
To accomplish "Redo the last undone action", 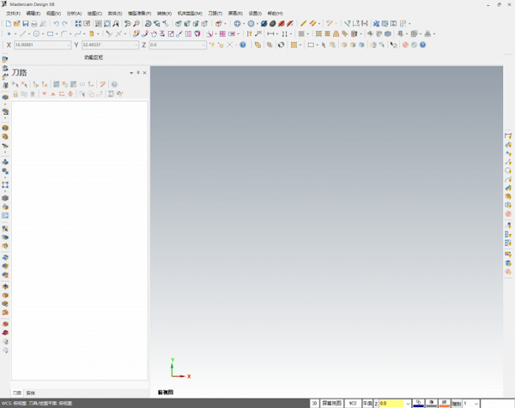I will coord(64,24).
